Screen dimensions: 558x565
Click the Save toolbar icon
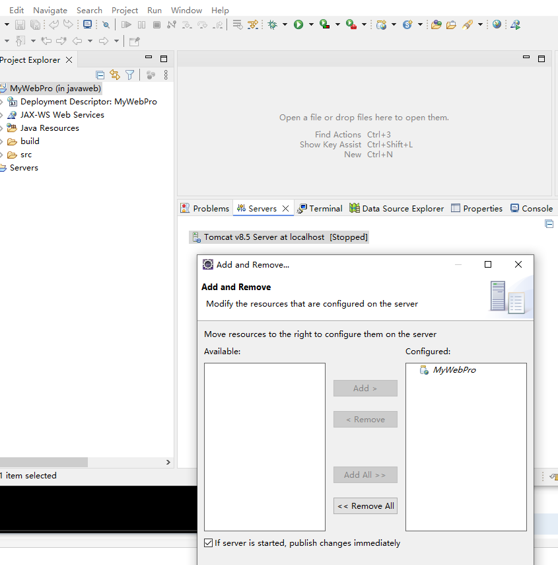point(20,24)
